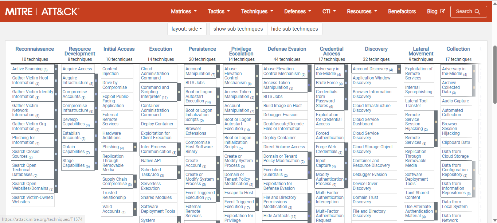Expand Remote Services sub-techniques handle

click(436, 140)
